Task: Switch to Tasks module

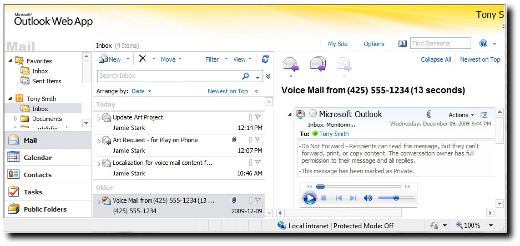Action: 48,192
